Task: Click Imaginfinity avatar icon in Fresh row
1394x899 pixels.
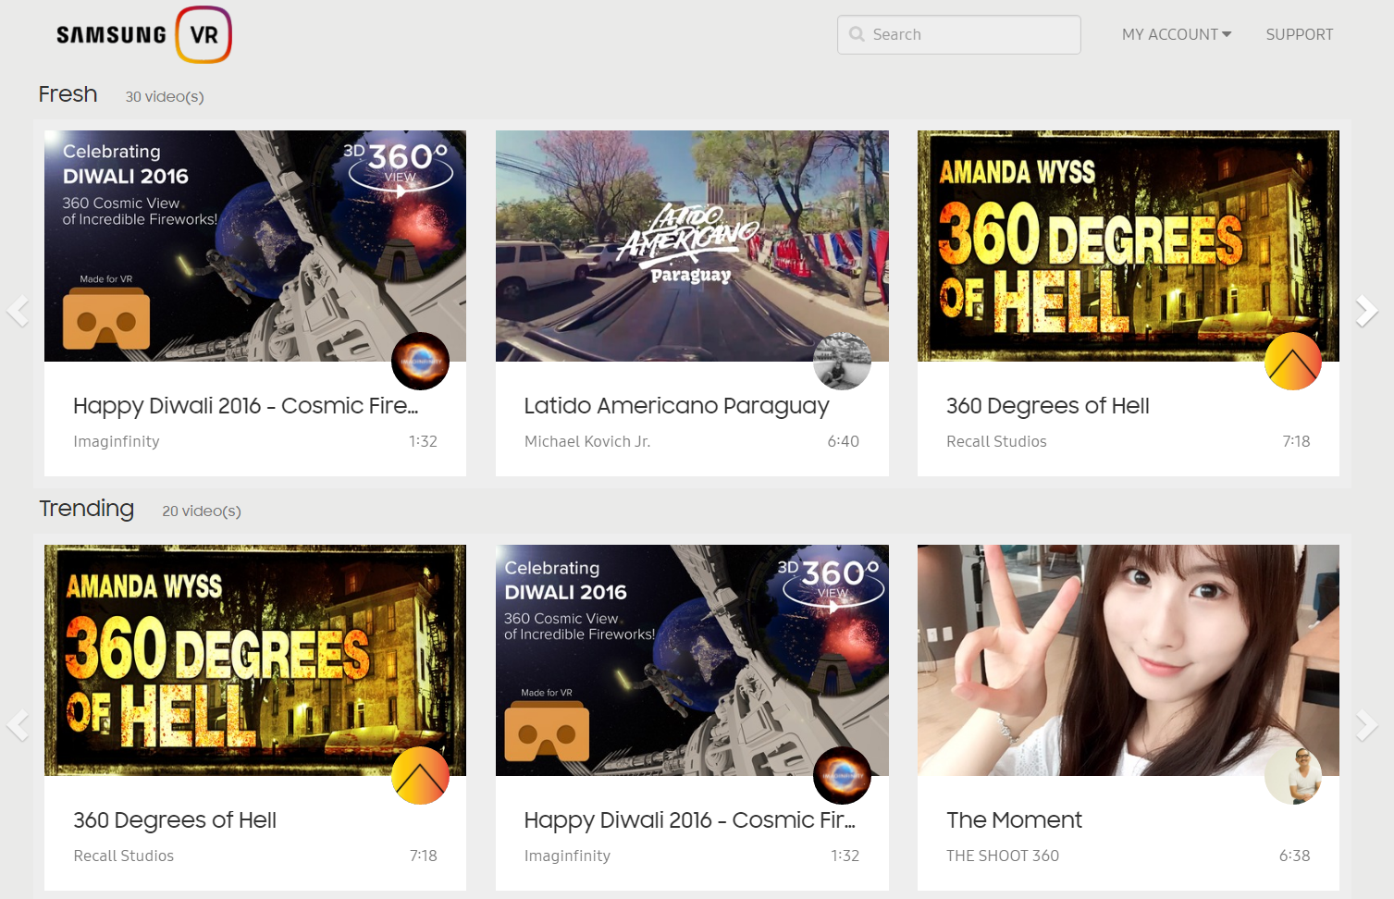Action: coord(420,361)
